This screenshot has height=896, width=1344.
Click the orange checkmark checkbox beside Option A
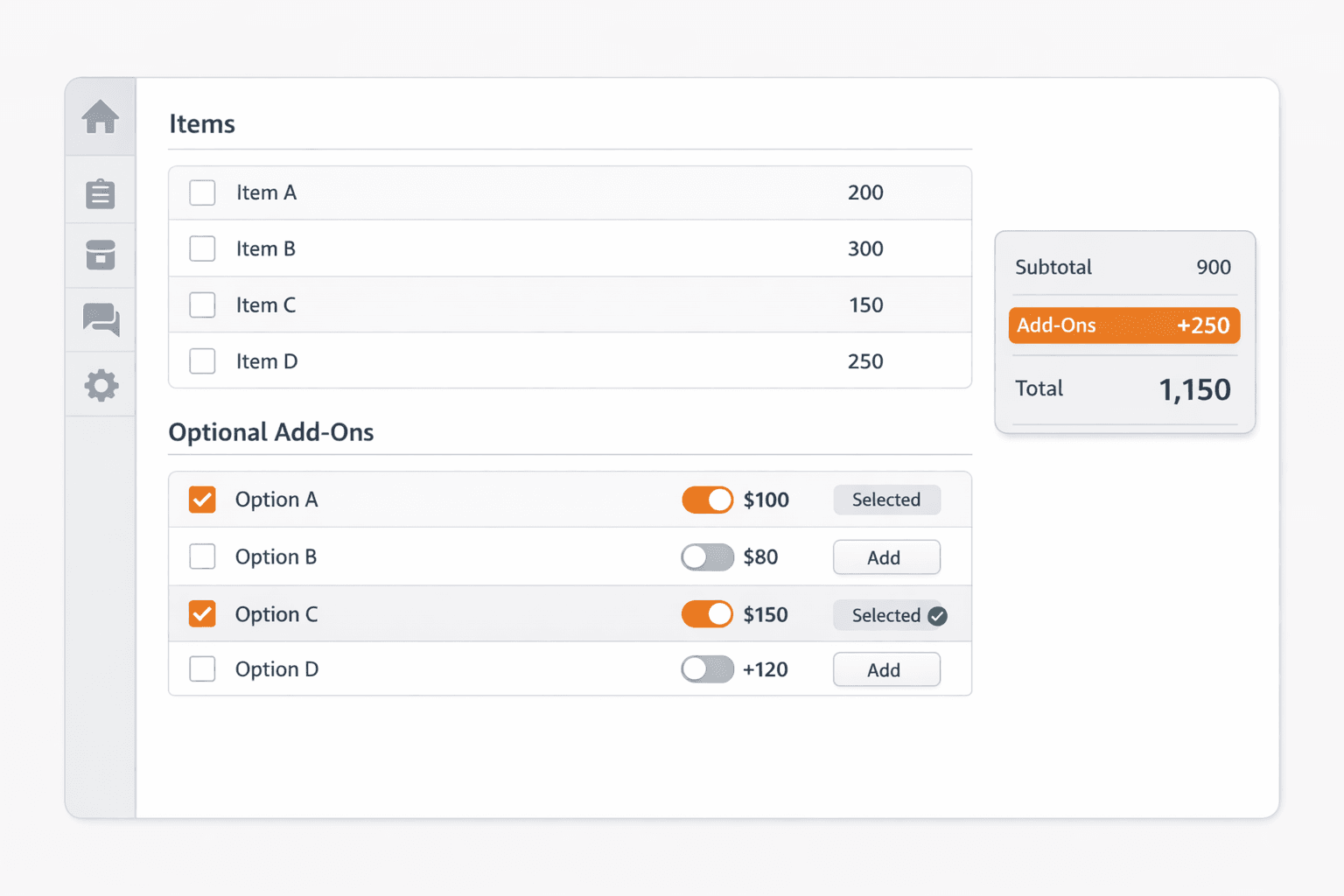point(202,499)
